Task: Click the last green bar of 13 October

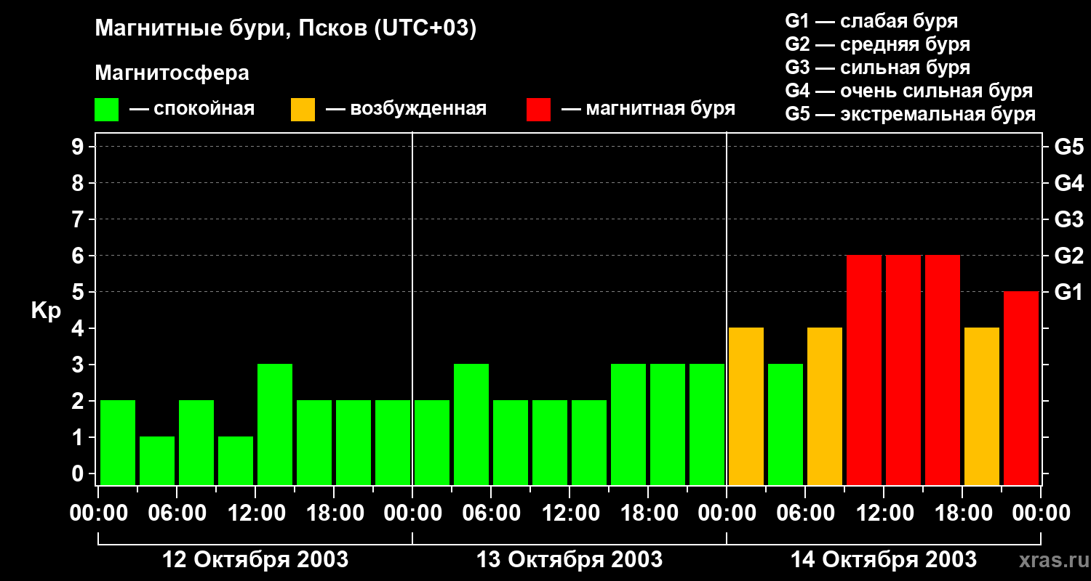Action: tap(707, 424)
